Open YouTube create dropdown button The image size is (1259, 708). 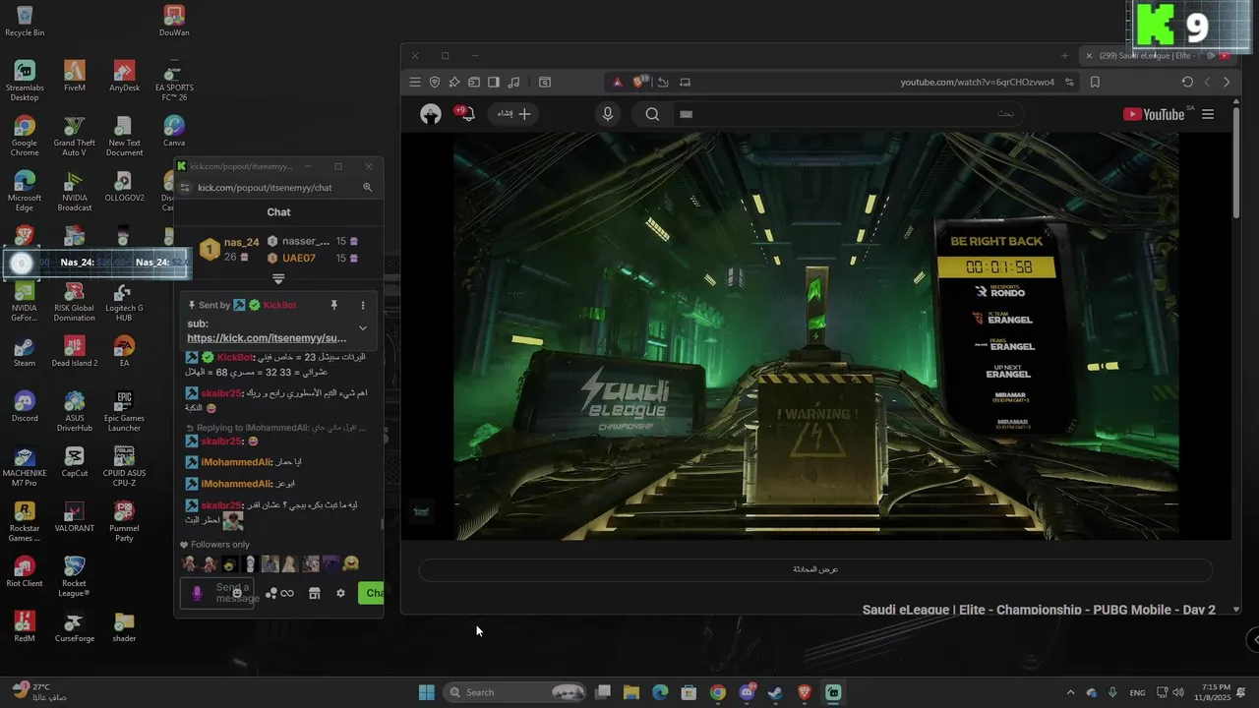click(513, 114)
